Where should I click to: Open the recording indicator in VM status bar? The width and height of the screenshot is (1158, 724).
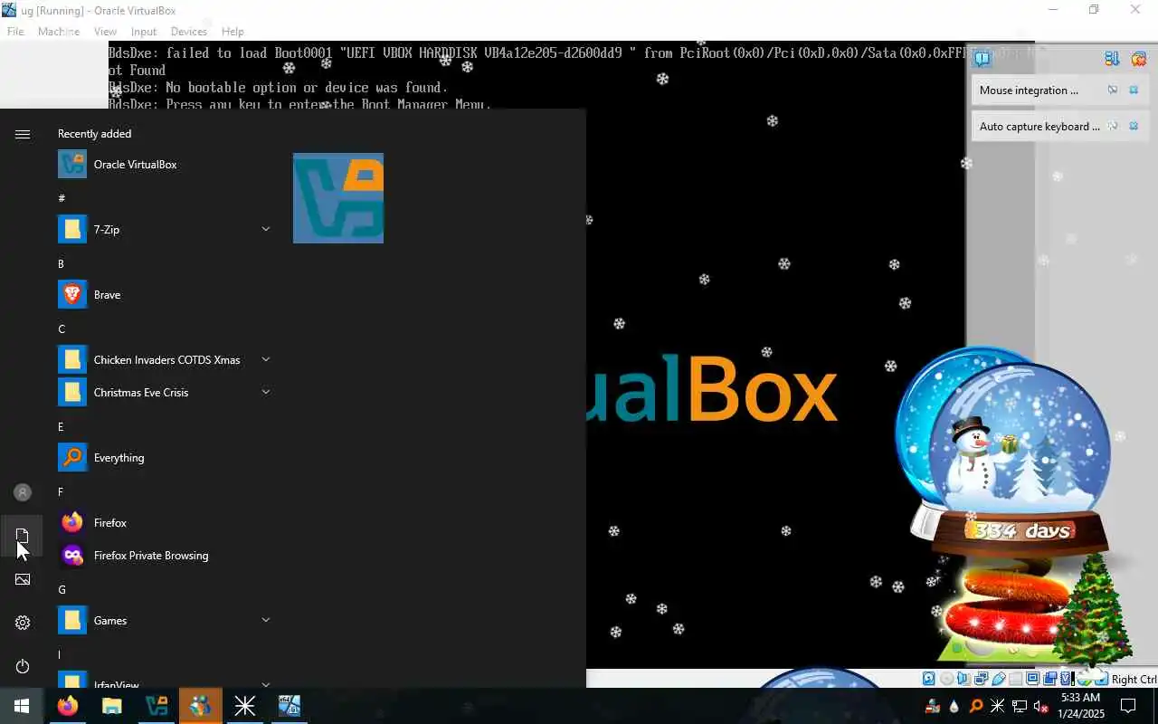click(1050, 679)
